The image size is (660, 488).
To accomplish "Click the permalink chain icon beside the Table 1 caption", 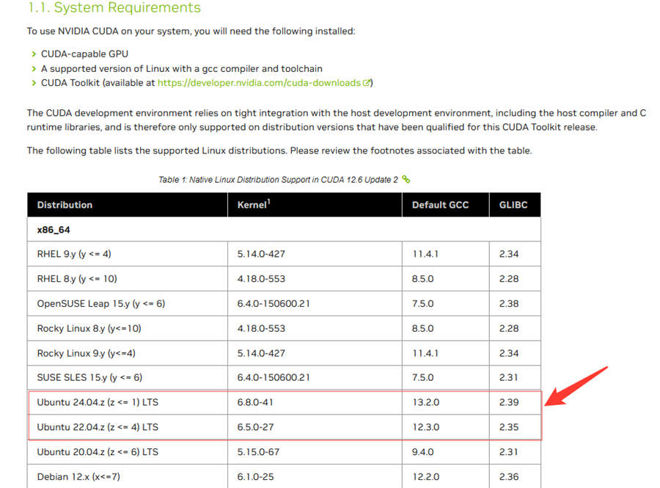I will click(406, 179).
